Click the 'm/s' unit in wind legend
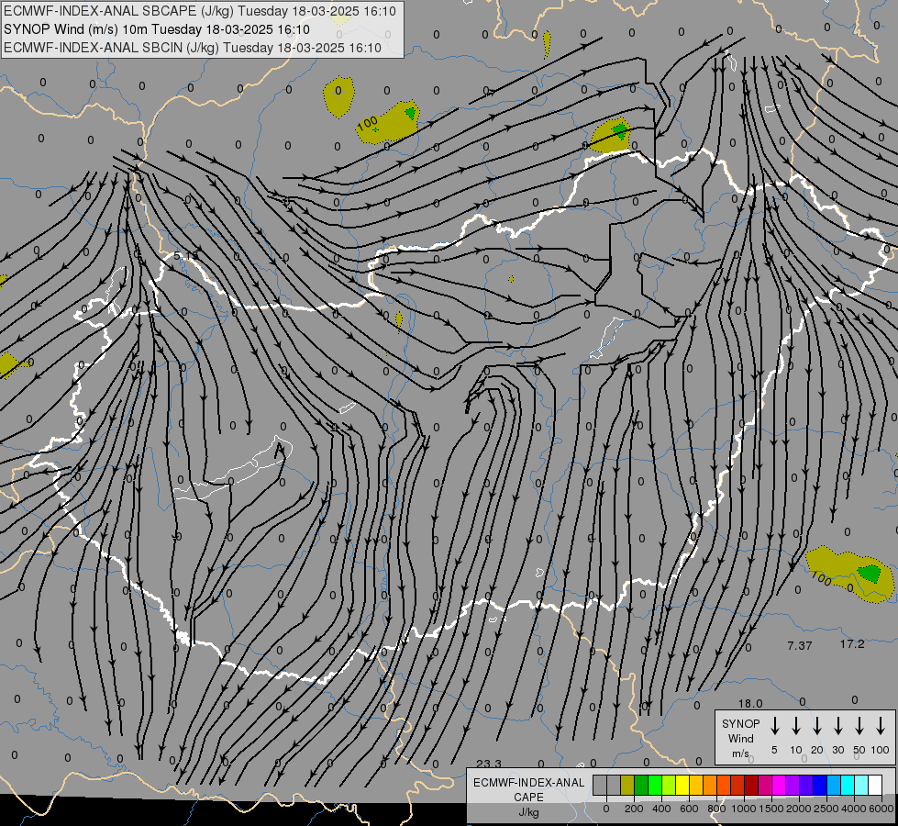The height and width of the screenshot is (826, 898). pyautogui.click(x=740, y=753)
